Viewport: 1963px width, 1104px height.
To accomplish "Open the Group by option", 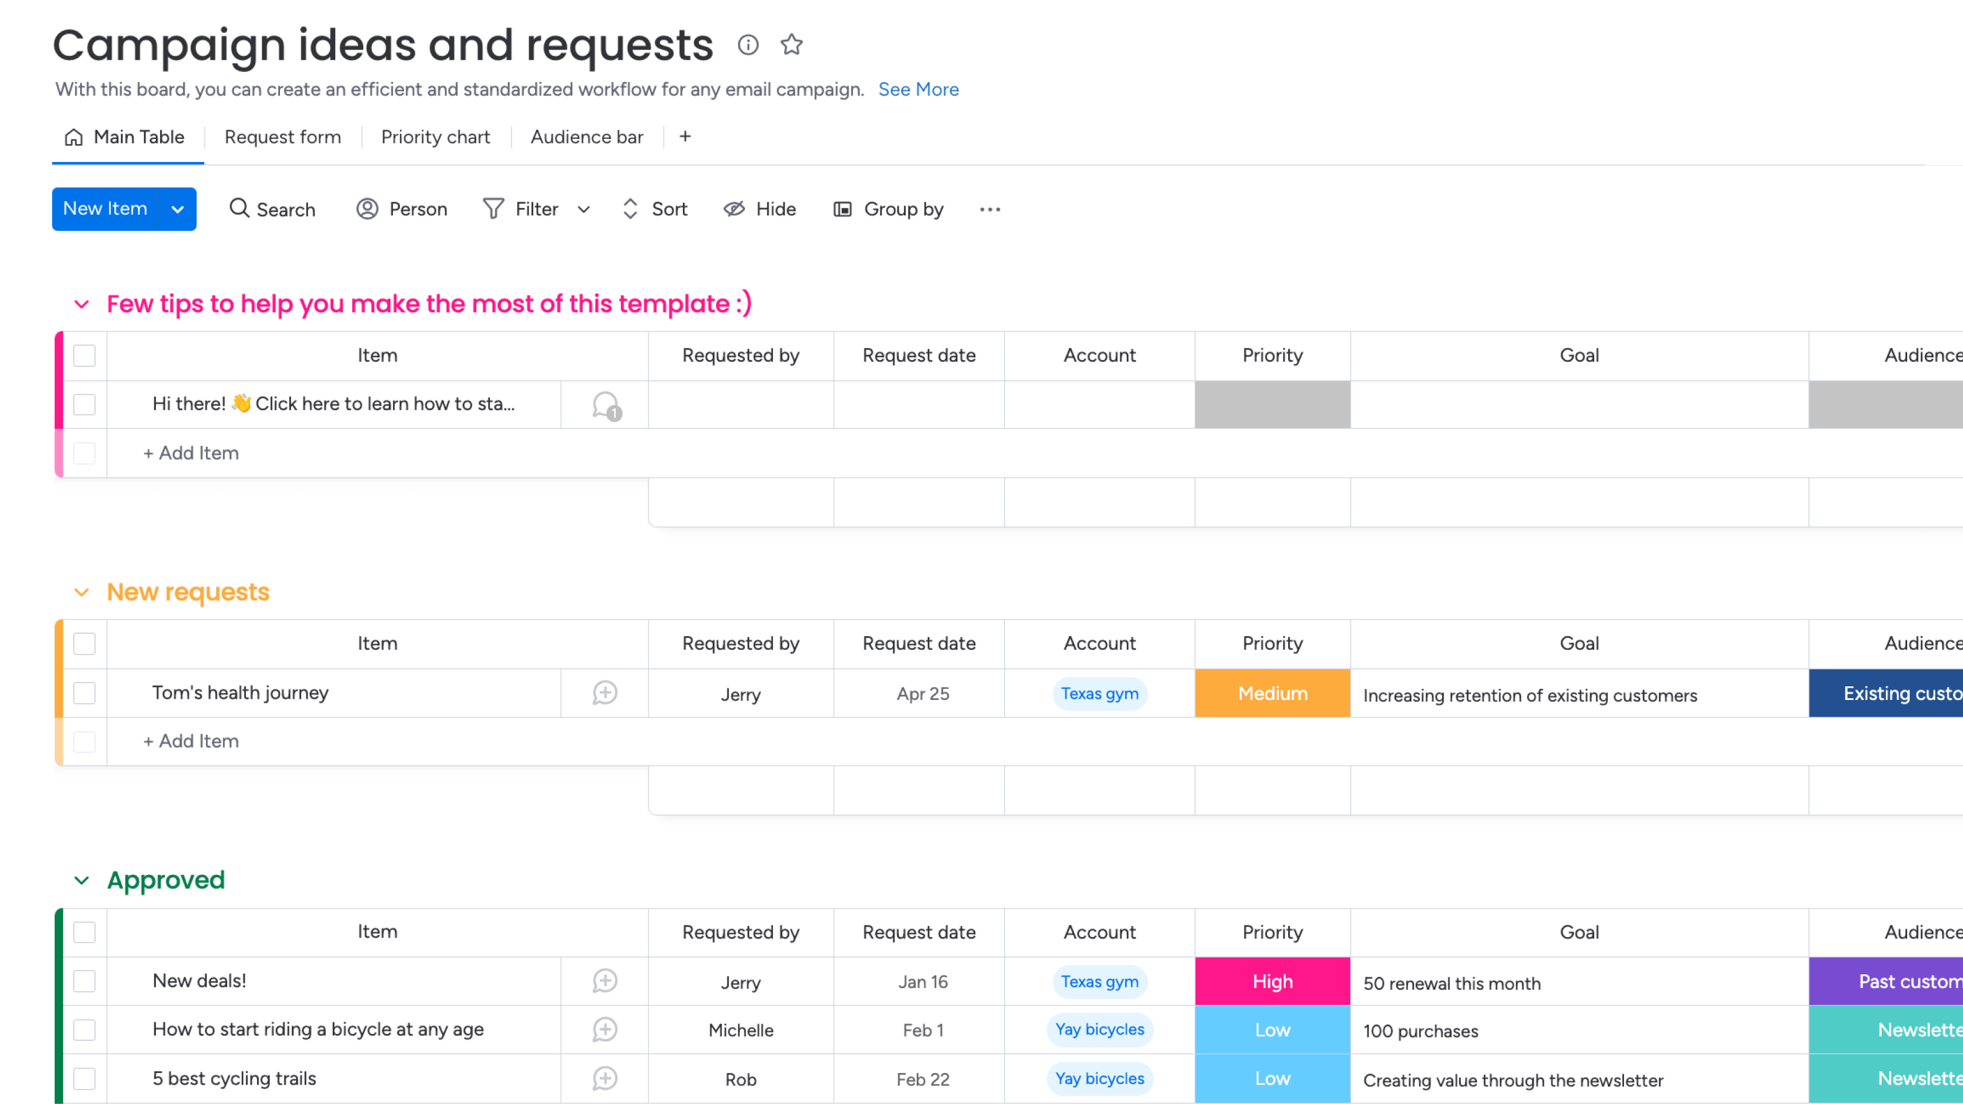I will (888, 209).
